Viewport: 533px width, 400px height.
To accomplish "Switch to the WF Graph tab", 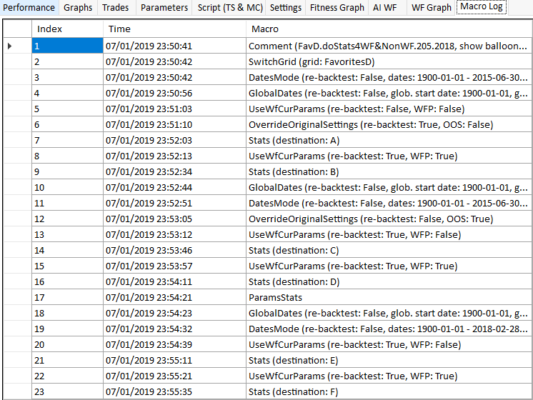I will pos(431,8).
